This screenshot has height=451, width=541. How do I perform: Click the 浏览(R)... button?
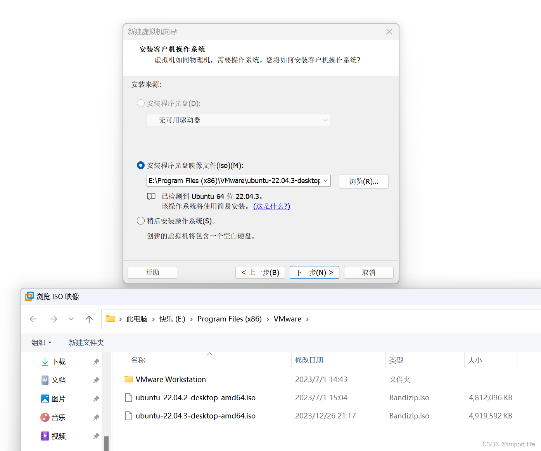(x=363, y=181)
